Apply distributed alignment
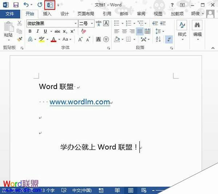The height and width of the screenshot is (194, 218). (148, 31)
